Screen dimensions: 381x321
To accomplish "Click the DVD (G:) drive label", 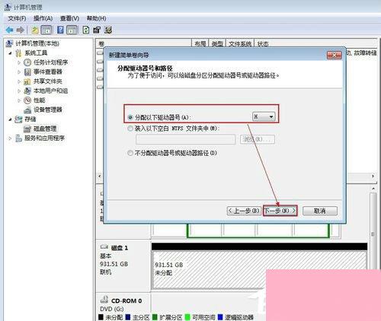I will point(112,309).
